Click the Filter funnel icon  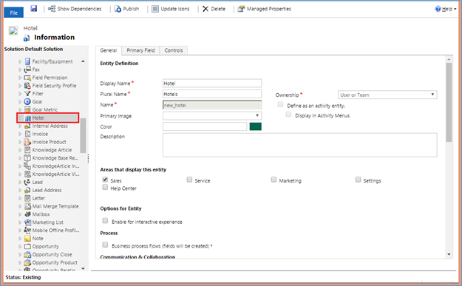pyautogui.click(x=27, y=94)
